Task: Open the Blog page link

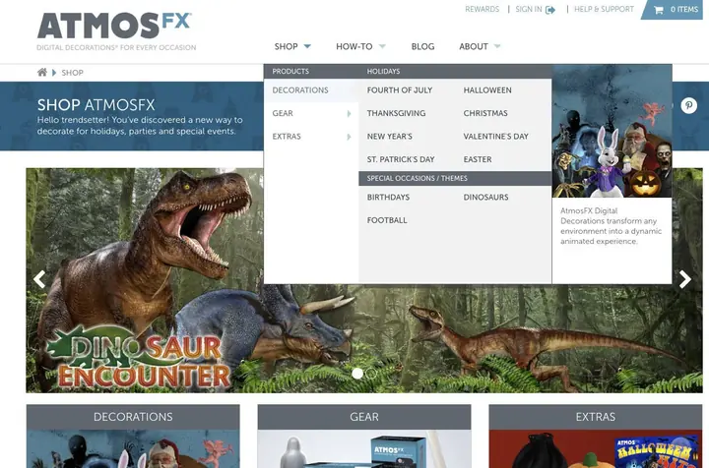Action: tap(422, 46)
